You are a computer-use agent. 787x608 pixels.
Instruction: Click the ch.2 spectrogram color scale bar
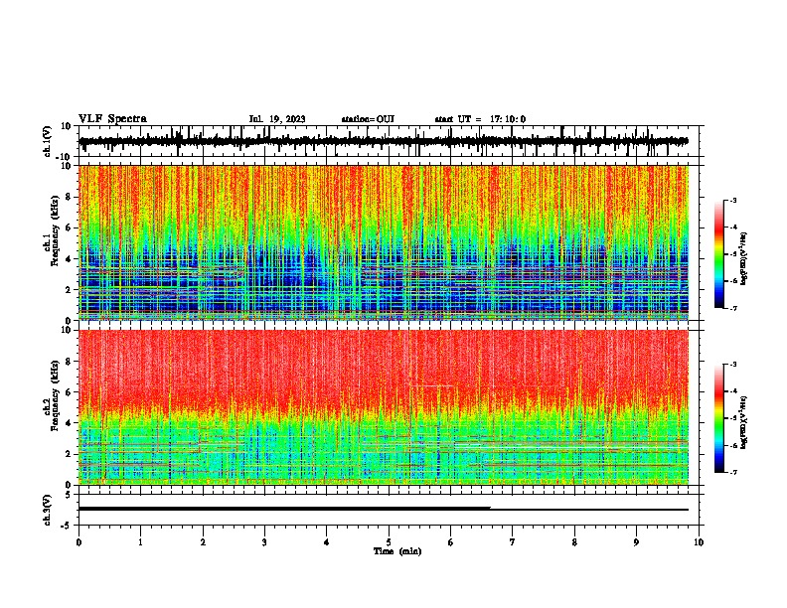pos(719,418)
